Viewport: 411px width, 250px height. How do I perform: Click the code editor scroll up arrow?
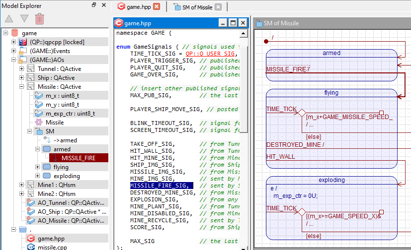(x=244, y=34)
